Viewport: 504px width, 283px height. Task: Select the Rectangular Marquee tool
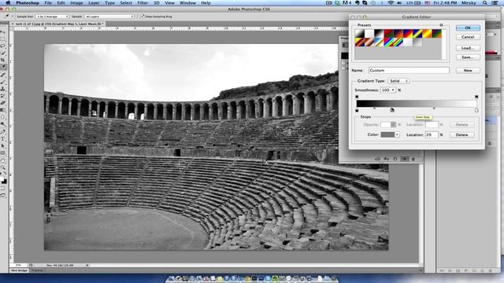click(3, 39)
